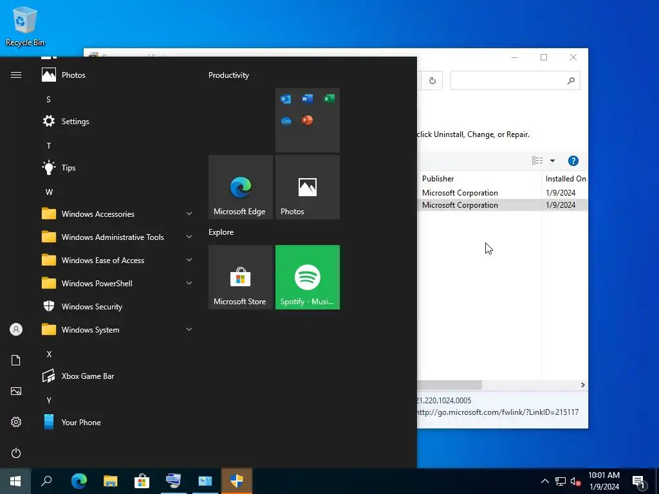659x494 pixels.
Task: Launch the Spotify Music tile
Action: point(307,277)
